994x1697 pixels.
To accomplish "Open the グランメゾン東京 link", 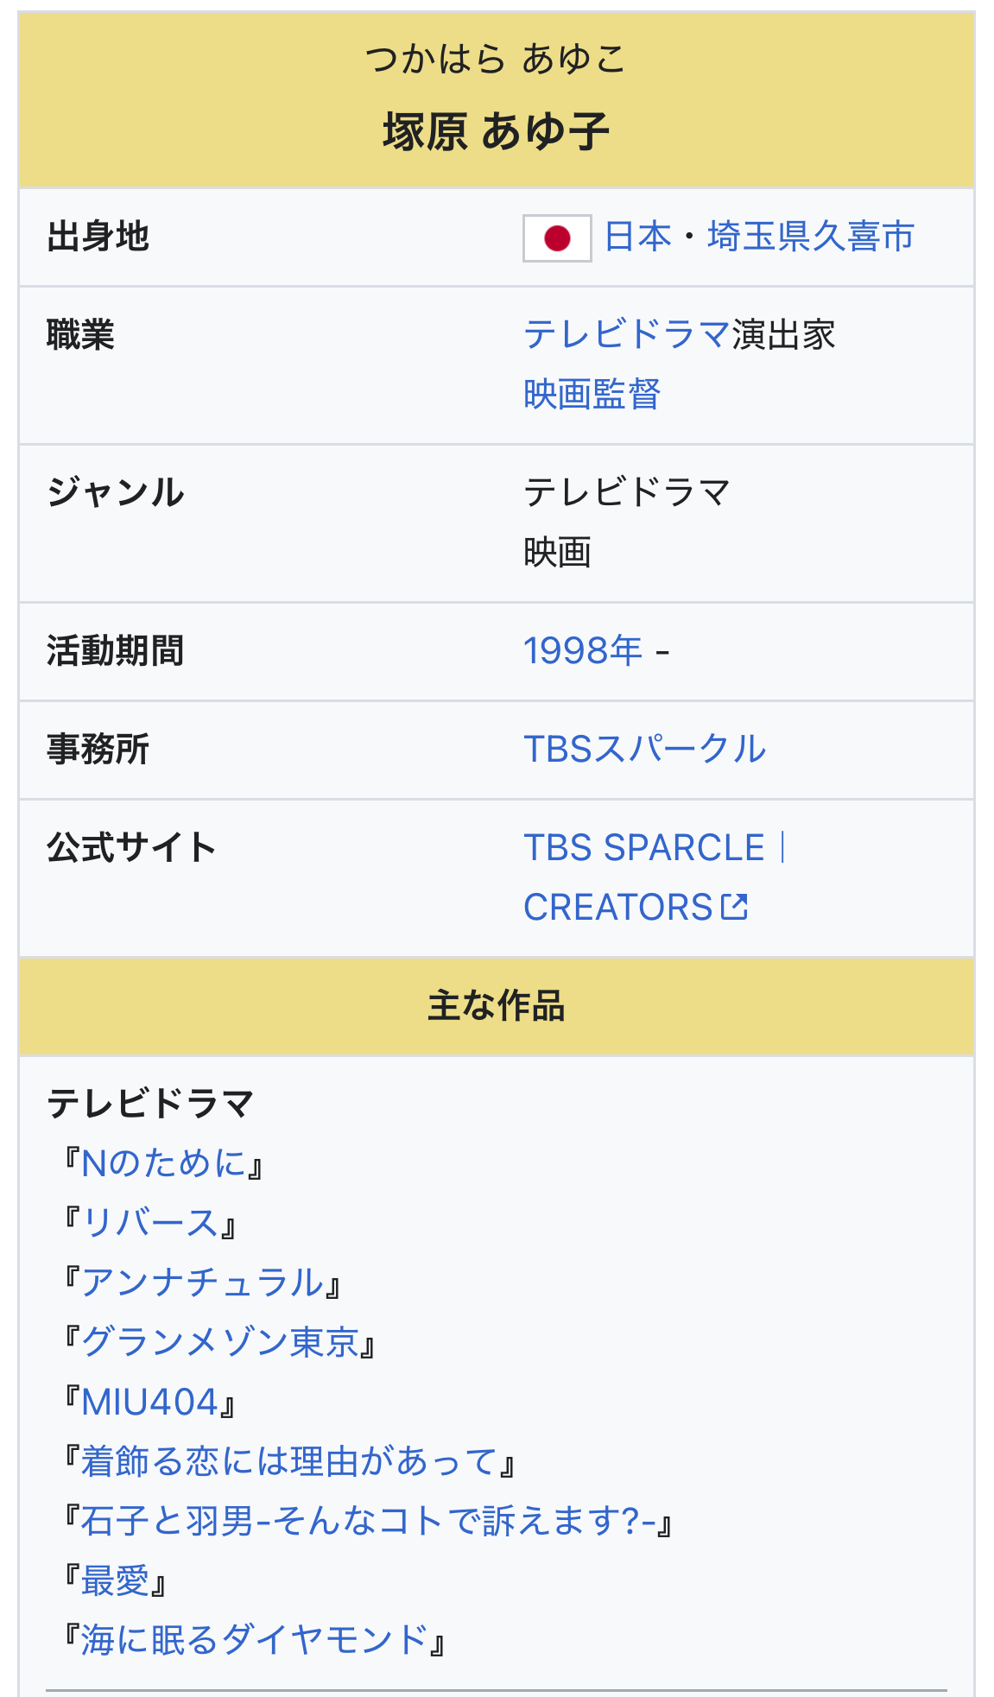I will [x=220, y=1342].
